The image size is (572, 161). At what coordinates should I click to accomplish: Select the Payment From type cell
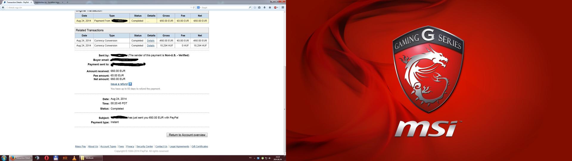[x=112, y=21]
